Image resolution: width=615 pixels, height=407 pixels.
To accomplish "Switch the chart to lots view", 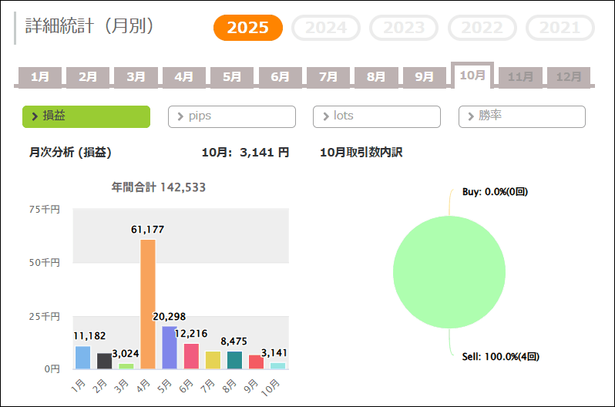I will point(376,116).
